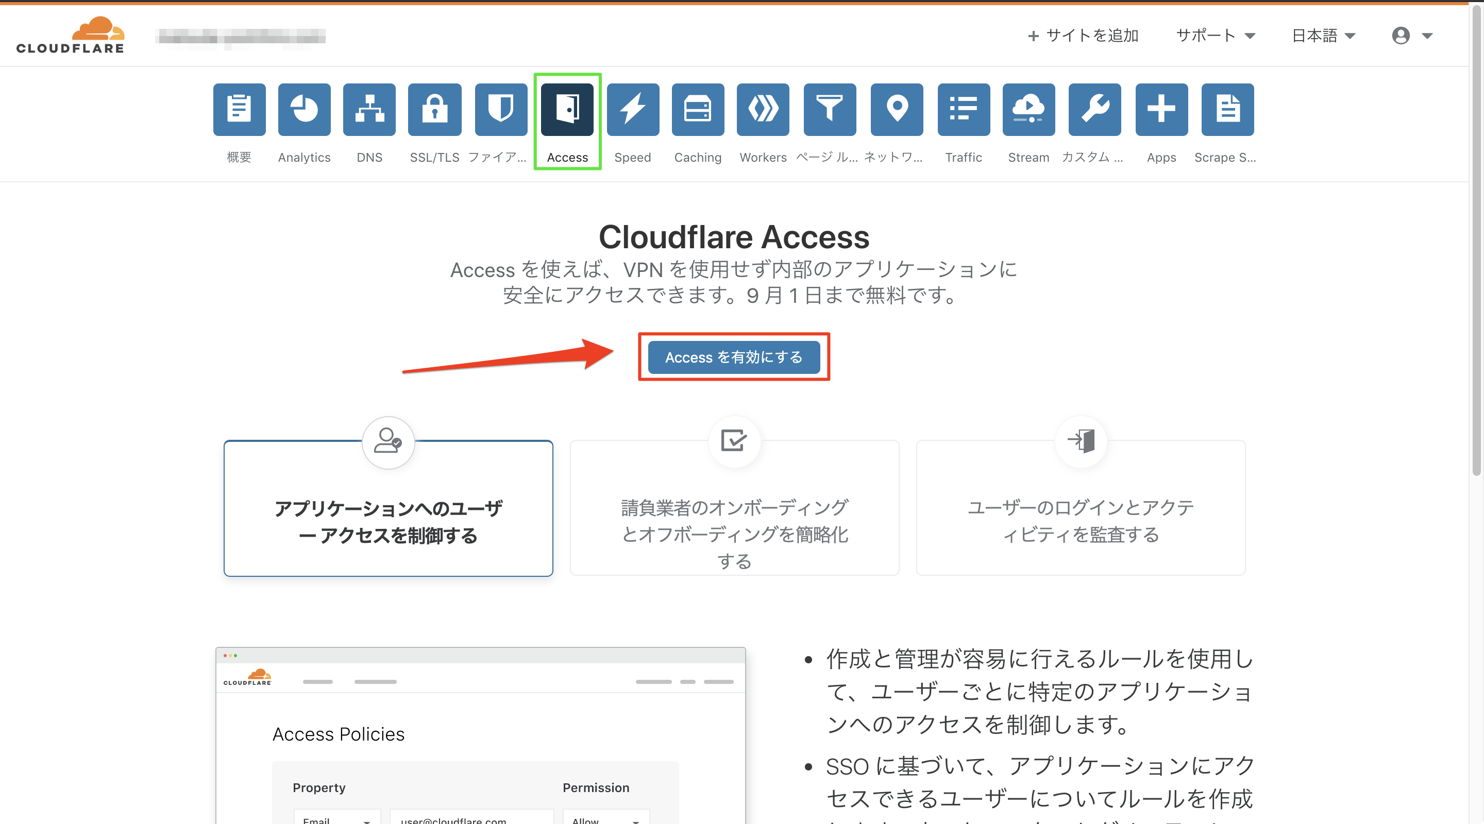The width and height of the screenshot is (1484, 824).
Task: Open the SSL/TLS lock icon
Action: [x=434, y=109]
